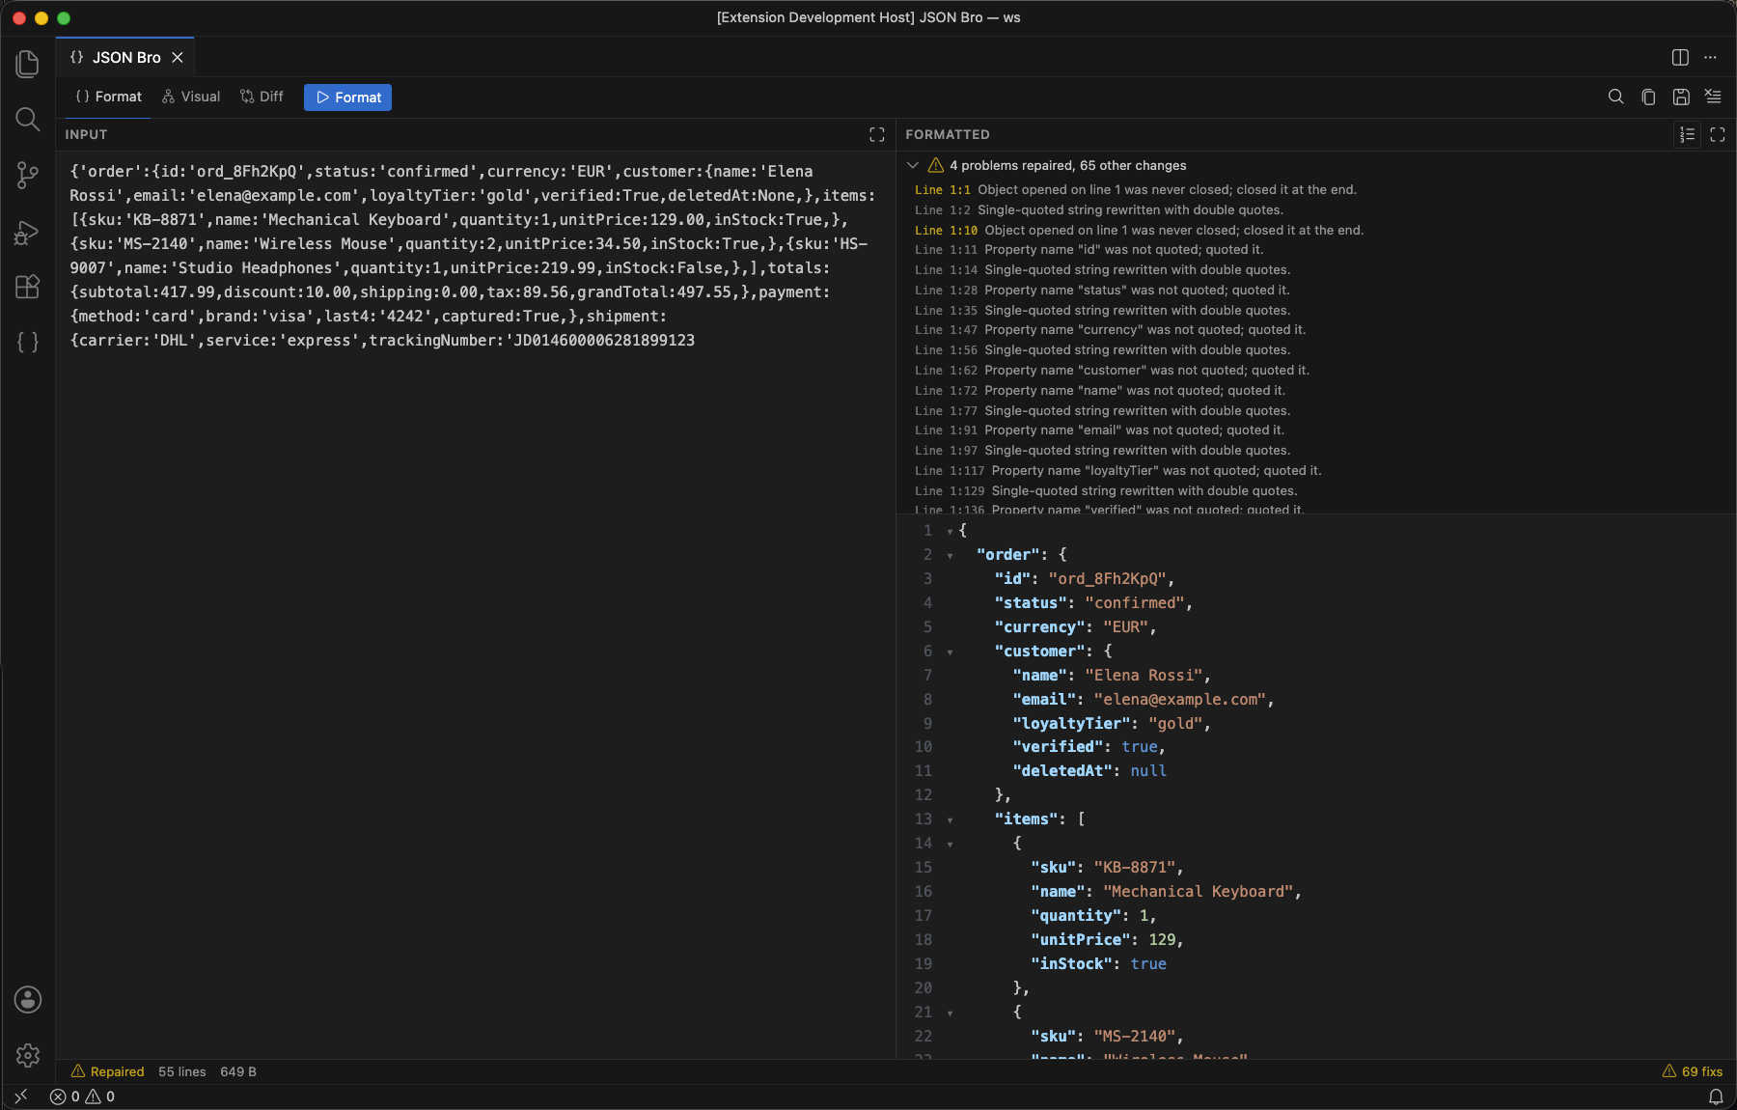Select repair entry Line 1:2 single-quoted string
The width and height of the screenshot is (1737, 1110).
[1099, 210]
